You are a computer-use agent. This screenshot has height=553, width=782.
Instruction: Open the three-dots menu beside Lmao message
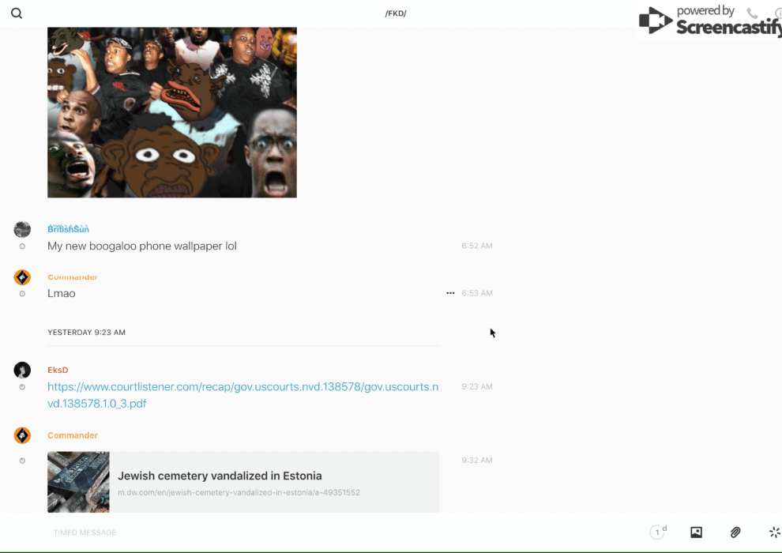450,293
